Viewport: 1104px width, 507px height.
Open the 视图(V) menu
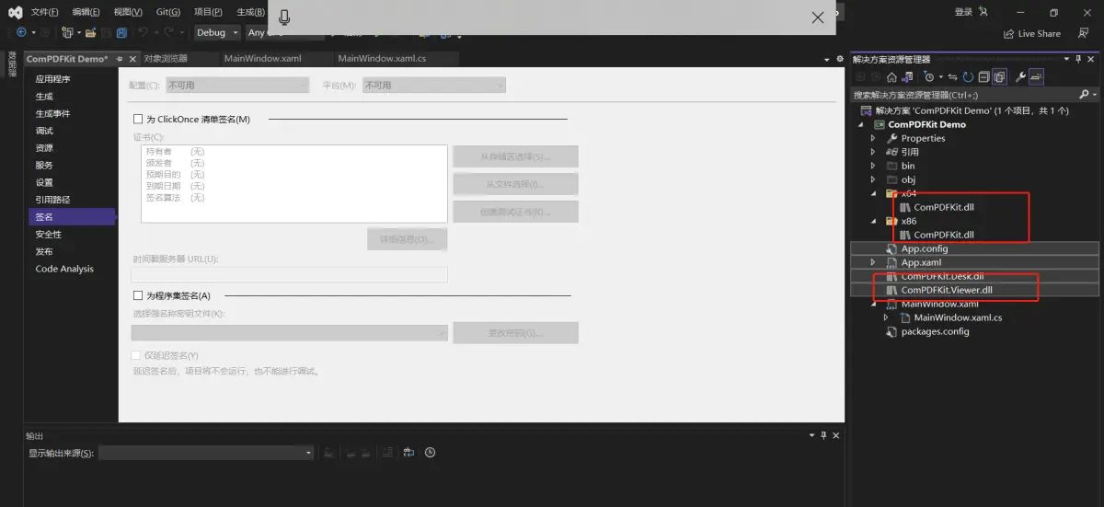128,12
